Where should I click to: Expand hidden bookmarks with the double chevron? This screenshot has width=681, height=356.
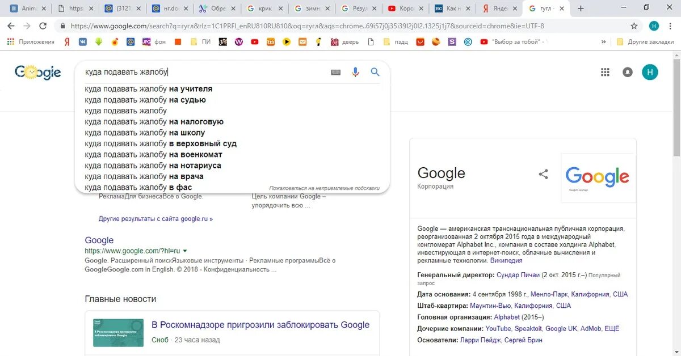tap(604, 41)
